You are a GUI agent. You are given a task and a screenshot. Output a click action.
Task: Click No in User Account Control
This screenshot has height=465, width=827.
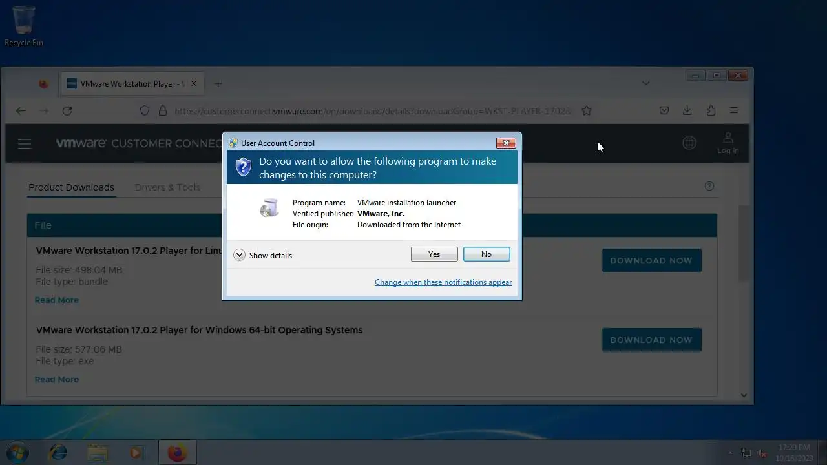tap(487, 254)
